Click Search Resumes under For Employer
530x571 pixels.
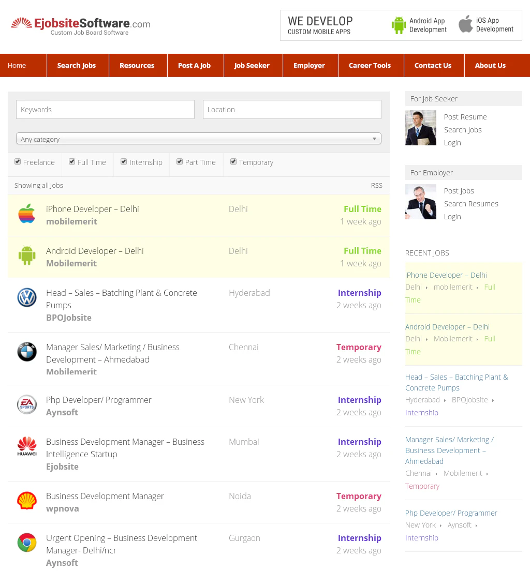(x=471, y=204)
